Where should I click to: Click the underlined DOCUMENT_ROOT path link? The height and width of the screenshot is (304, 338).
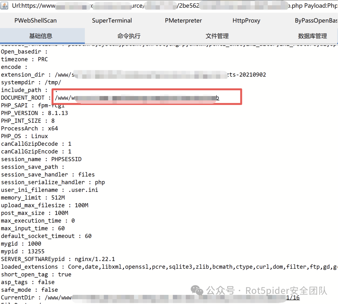coord(138,98)
